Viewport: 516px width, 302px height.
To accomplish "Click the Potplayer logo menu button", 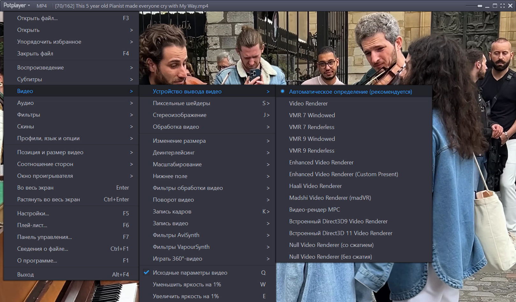I will [x=17, y=6].
